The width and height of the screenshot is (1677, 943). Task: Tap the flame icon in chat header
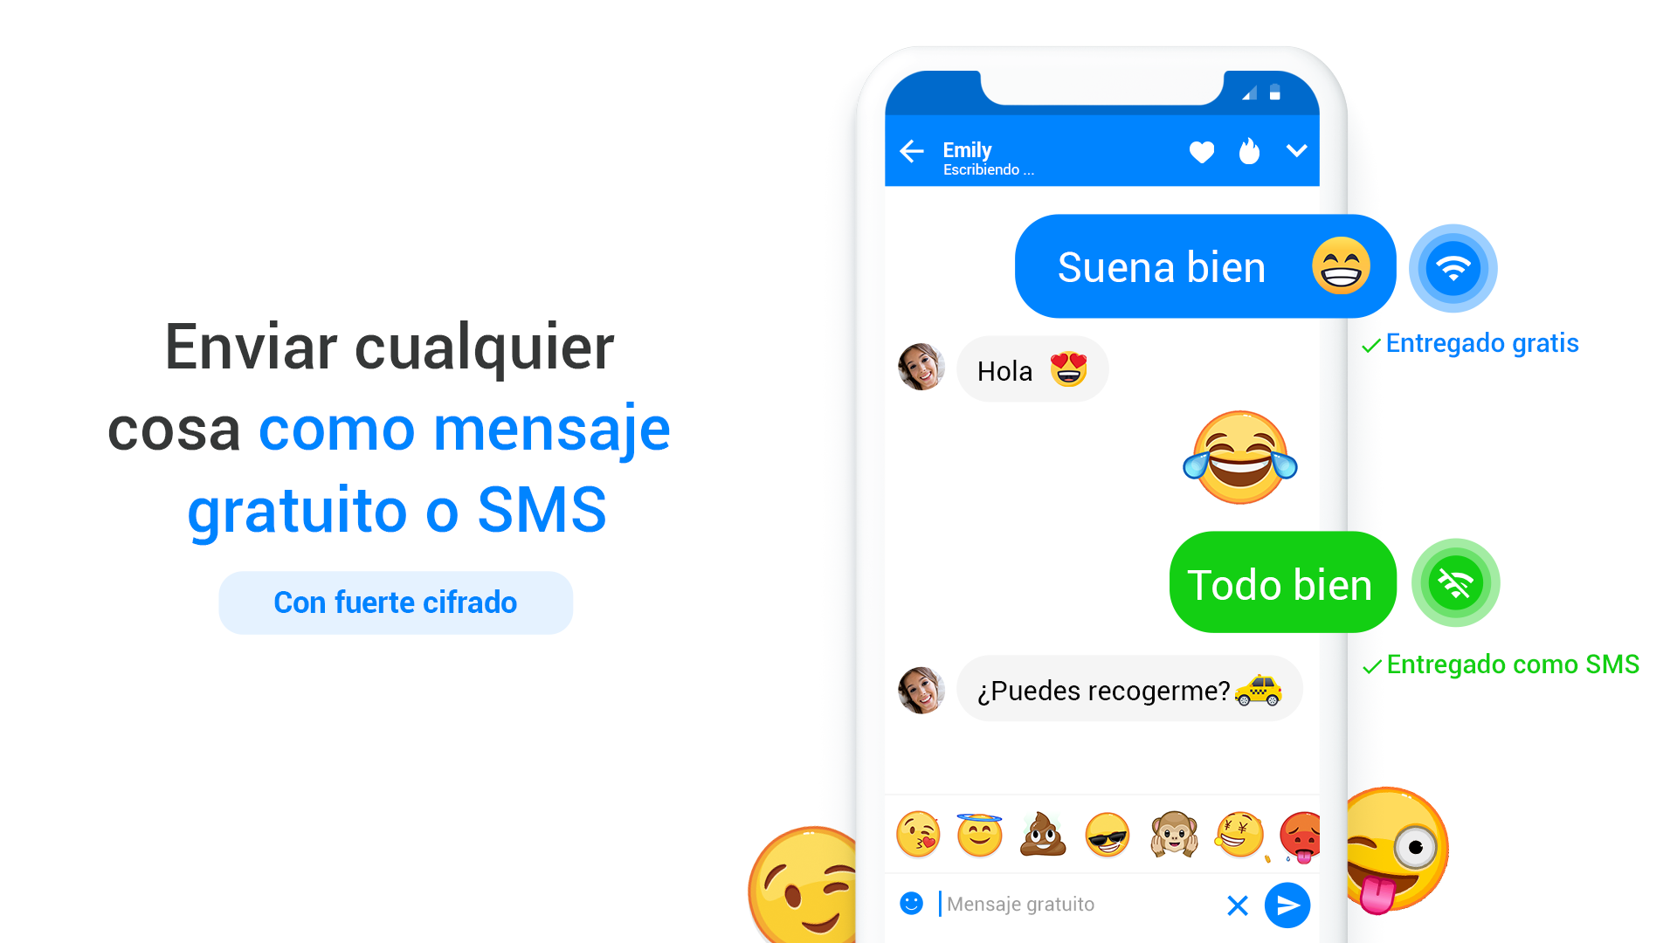pos(1250,151)
